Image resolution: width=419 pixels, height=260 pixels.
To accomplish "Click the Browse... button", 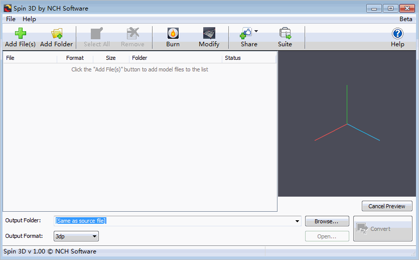I will click(x=327, y=221).
